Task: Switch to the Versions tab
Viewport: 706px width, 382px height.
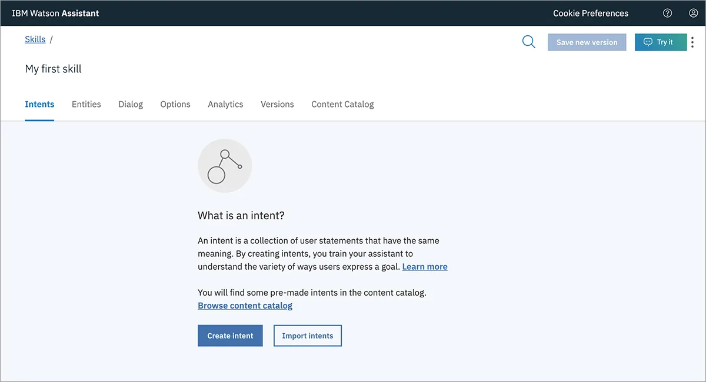Action: click(x=277, y=104)
